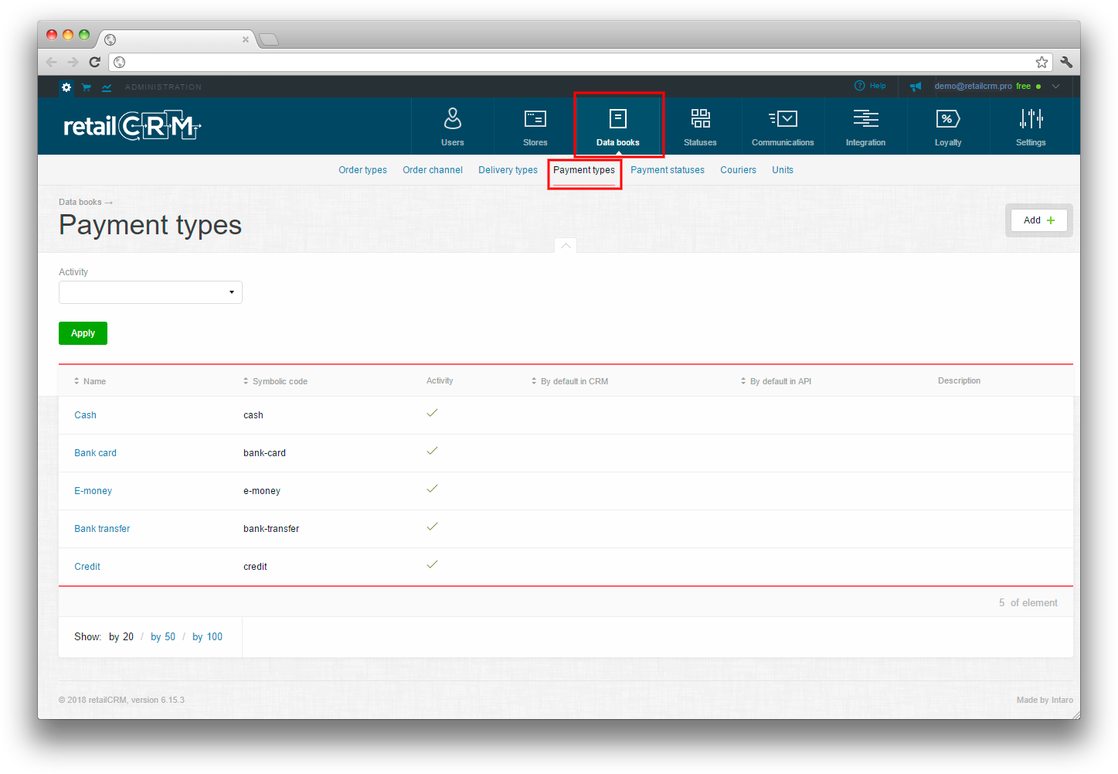The width and height of the screenshot is (1118, 774).
Task: Show by 20 items per page
Action: (x=121, y=637)
